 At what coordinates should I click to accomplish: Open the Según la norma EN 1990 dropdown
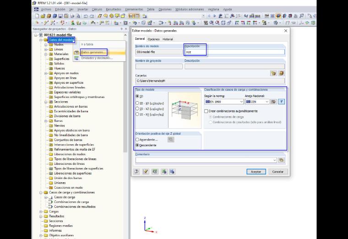tap(241, 102)
